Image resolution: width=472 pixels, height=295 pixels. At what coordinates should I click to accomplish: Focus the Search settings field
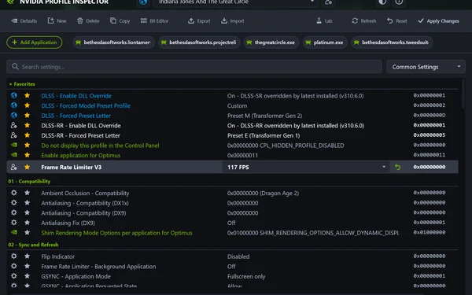tap(194, 67)
